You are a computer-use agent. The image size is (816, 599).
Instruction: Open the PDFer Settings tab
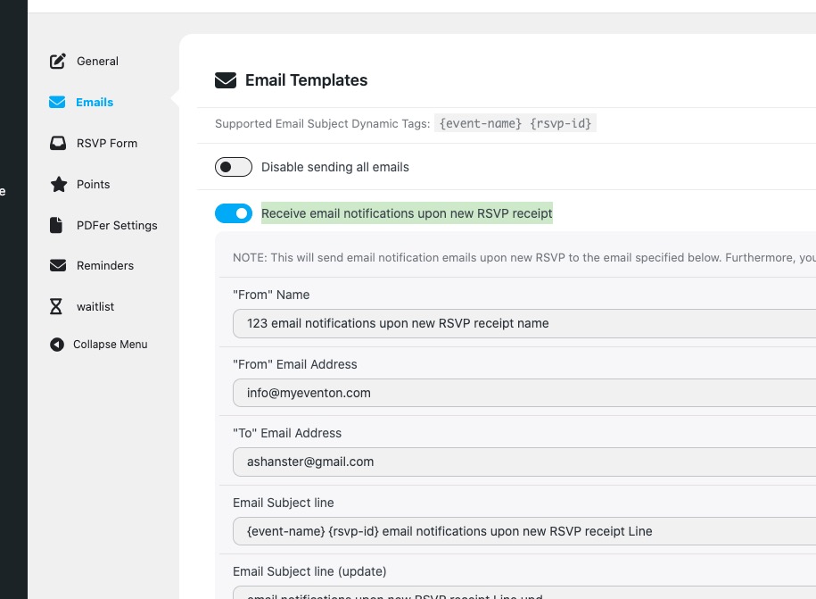click(117, 226)
